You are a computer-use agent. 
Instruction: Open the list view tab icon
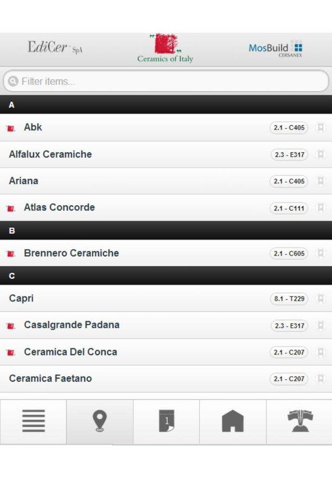(33, 421)
